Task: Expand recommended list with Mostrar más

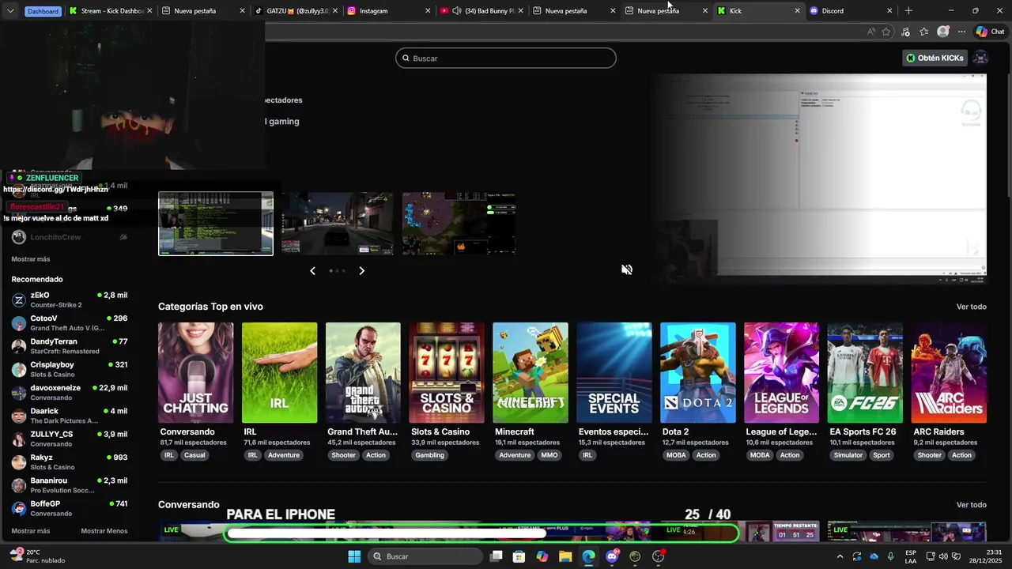Action: tap(31, 531)
